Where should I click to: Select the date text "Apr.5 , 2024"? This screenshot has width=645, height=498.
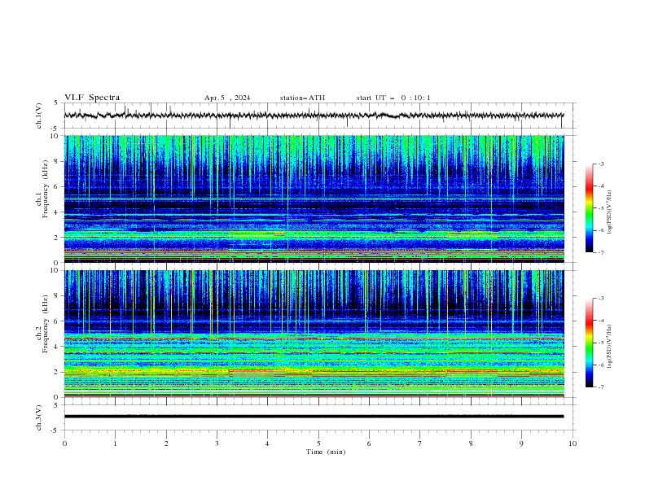[227, 98]
